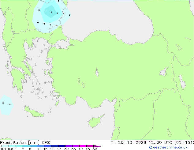
Task: Select the 50 mm legend arrow tip
Action: pyautogui.click(x=97, y=146)
